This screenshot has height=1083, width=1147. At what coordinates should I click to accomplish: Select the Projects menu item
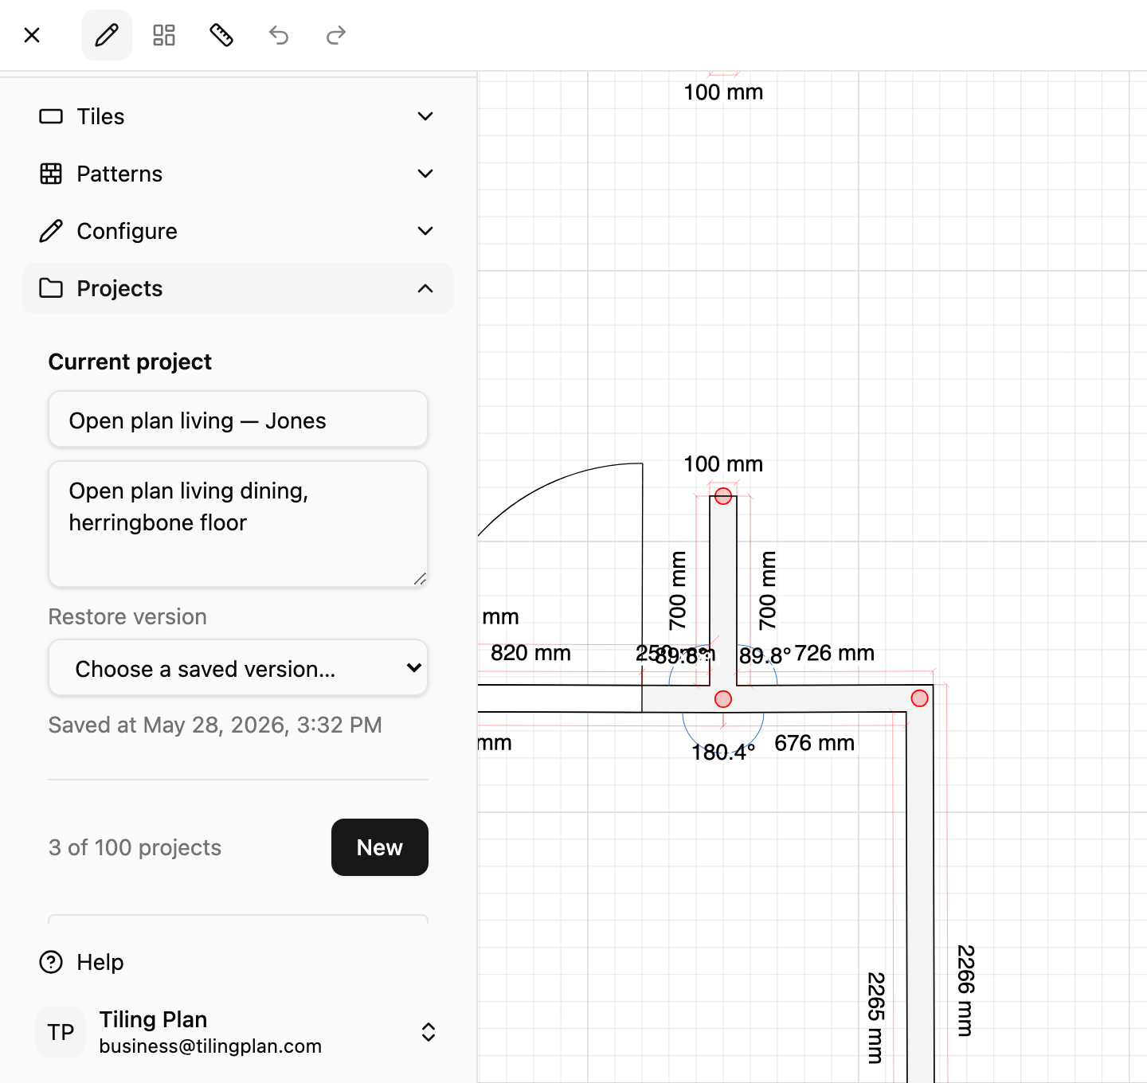[238, 288]
